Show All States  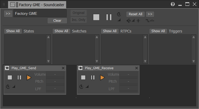coord(13,31)
